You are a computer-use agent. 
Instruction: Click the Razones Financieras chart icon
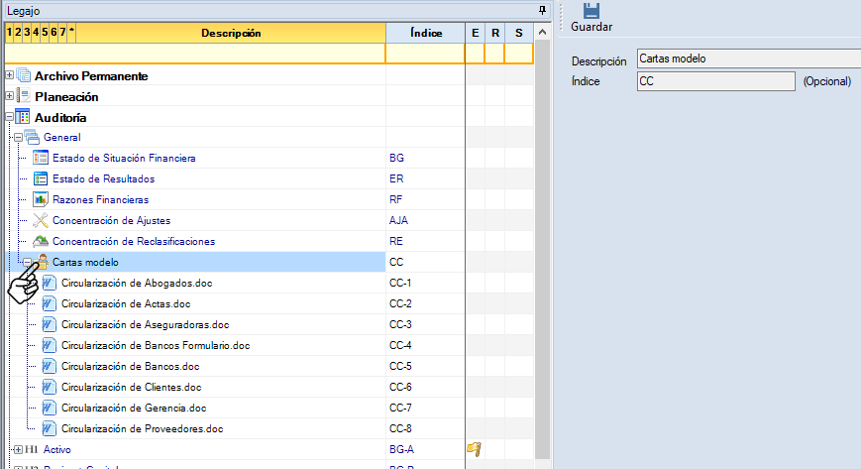41,200
